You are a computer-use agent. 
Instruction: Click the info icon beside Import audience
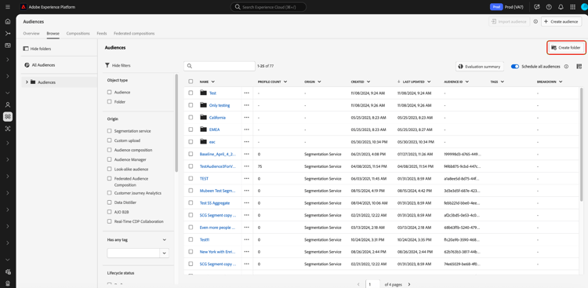point(535,22)
